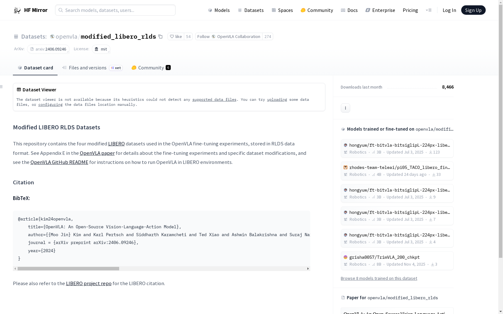Viewport: 503px width, 314px height.
Task: Open Community in the top navigation
Action: coord(317,10)
